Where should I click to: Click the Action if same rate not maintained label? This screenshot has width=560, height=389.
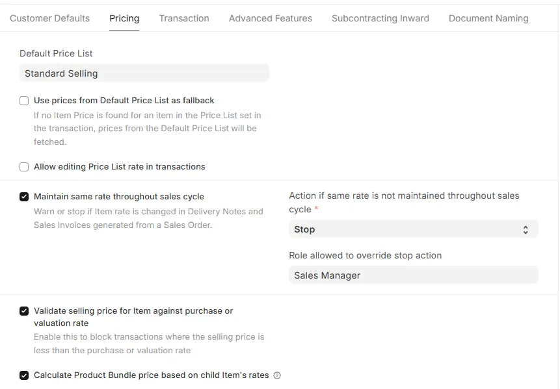coord(404,202)
